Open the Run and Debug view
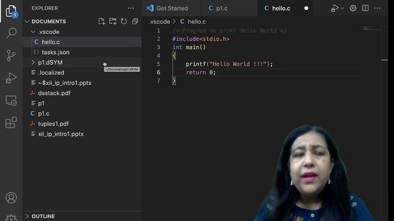 click(11, 78)
